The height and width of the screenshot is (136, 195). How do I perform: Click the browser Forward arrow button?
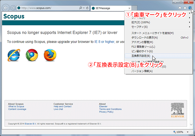pyautogui.click(x=13, y=8)
